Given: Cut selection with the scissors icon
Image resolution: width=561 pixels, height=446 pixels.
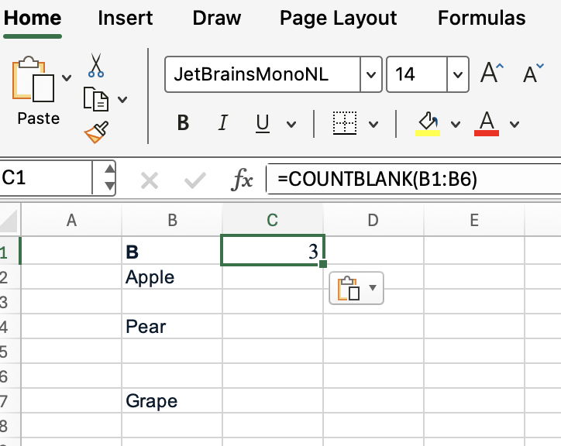Looking at the screenshot, I should pyautogui.click(x=96, y=65).
